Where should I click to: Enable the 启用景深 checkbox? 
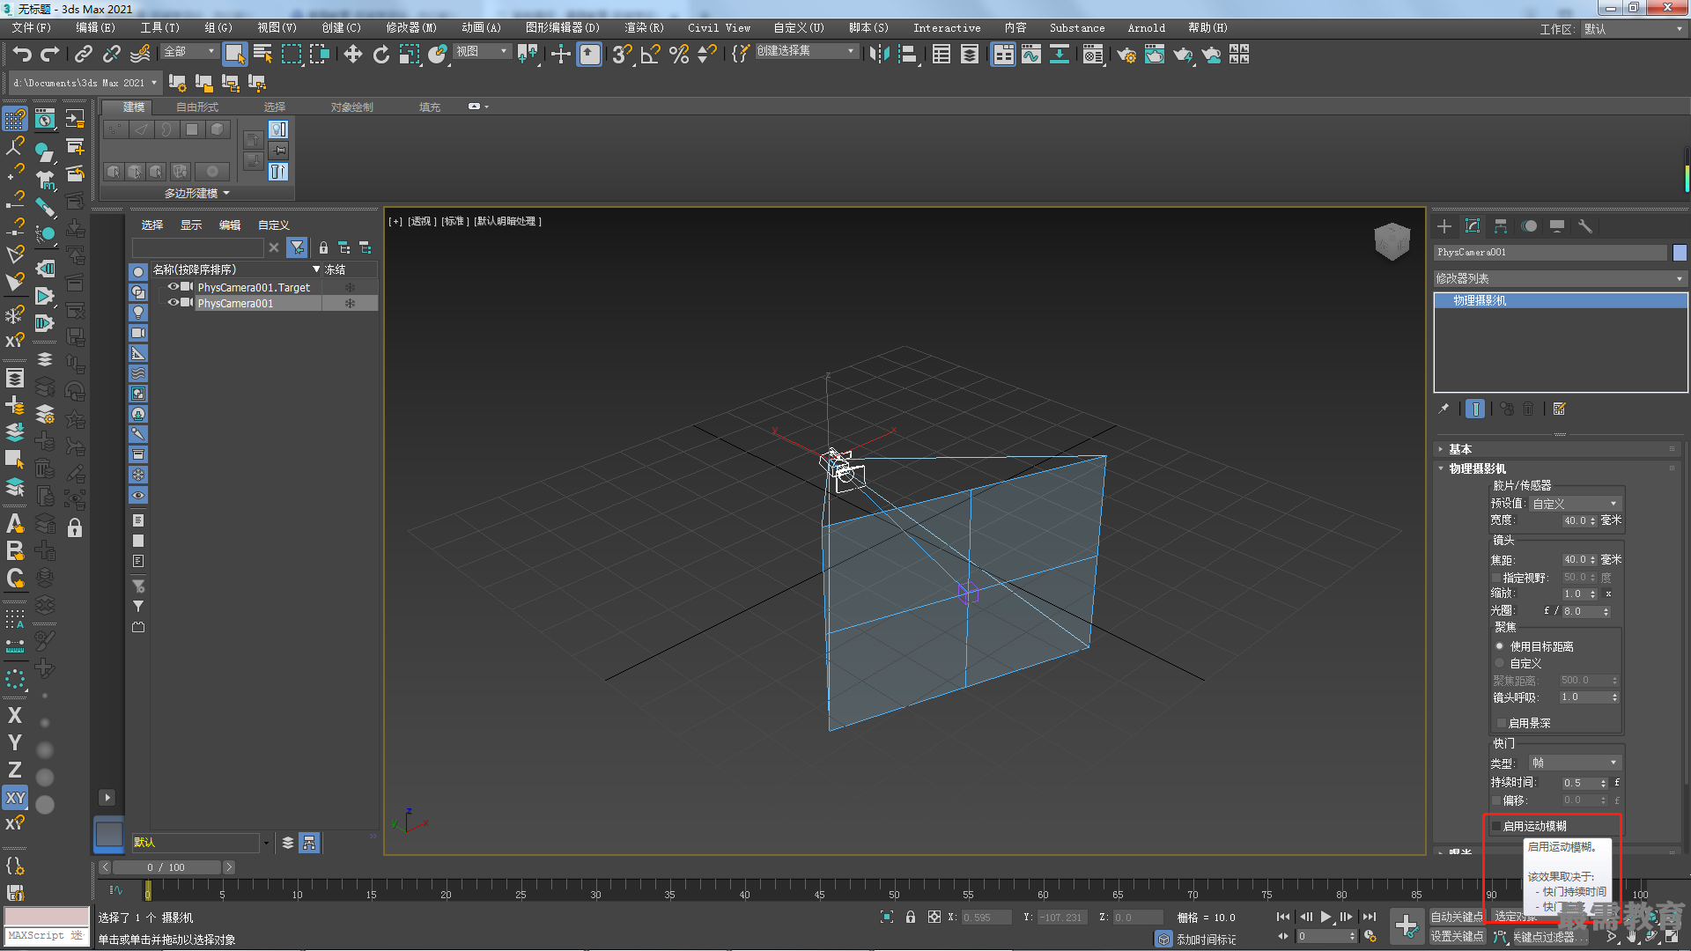(x=1502, y=724)
